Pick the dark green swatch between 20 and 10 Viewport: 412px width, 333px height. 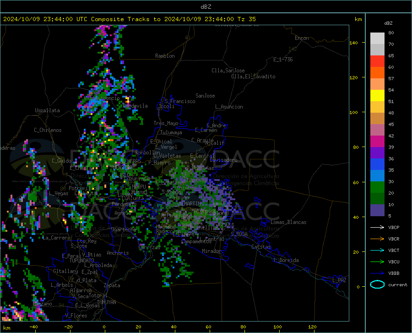pyautogui.click(x=377, y=199)
